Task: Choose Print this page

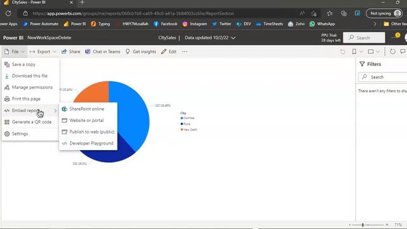Action: [x=31, y=99]
